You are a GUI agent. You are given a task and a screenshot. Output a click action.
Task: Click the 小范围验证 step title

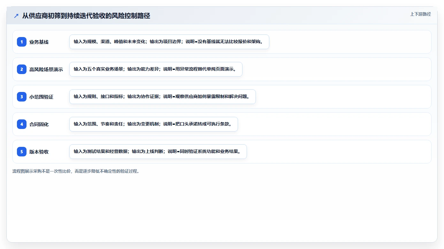pos(41,97)
